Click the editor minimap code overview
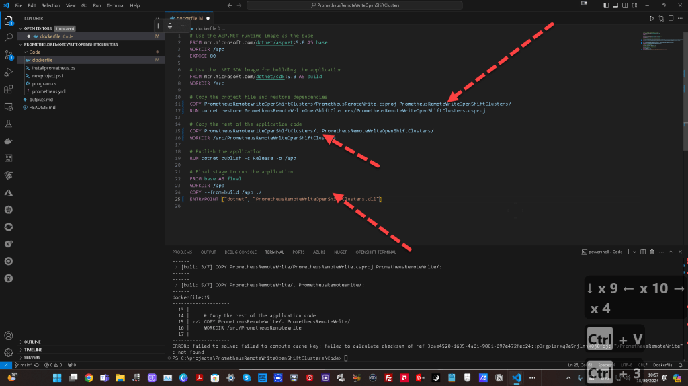688x386 pixels. [661, 42]
